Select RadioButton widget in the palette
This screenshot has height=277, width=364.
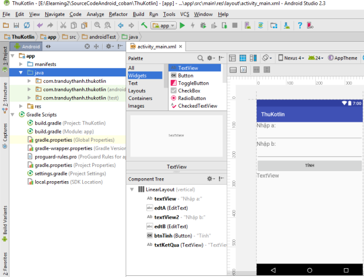coord(192,98)
